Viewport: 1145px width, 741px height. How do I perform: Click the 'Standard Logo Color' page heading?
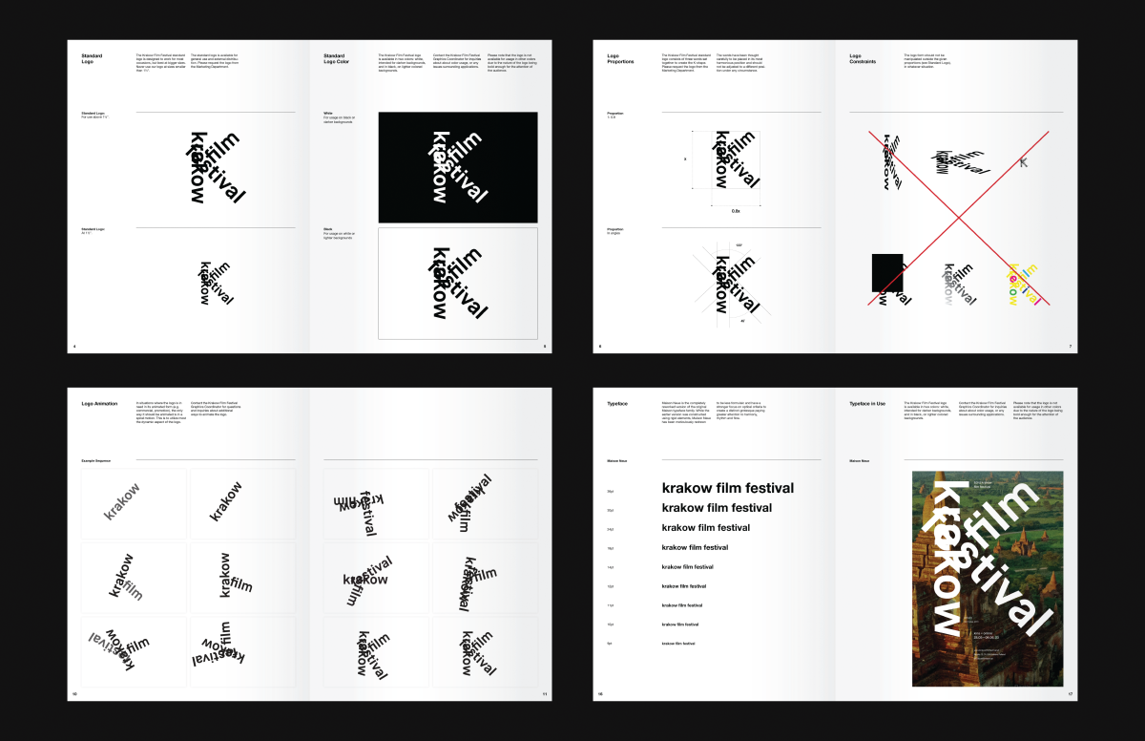pos(336,59)
